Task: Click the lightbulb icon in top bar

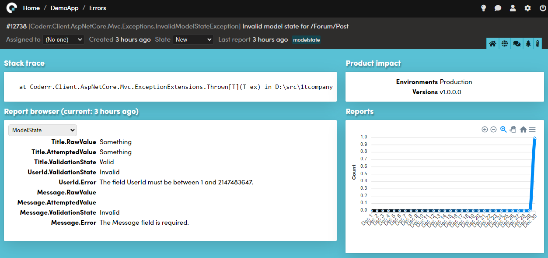Action: (x=483, y=8)
